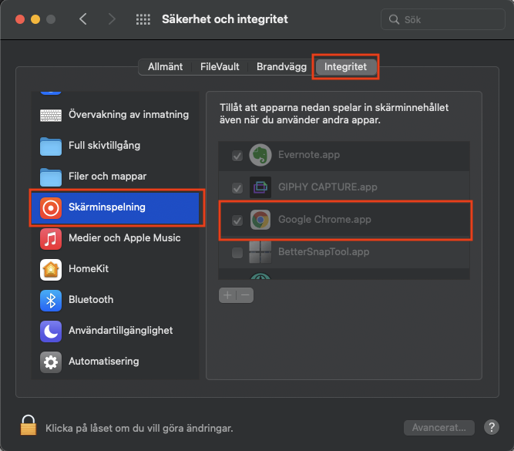Click the BetterSnapTool app icon
Viewport: 514px width, 451px height.
point(260,252)
